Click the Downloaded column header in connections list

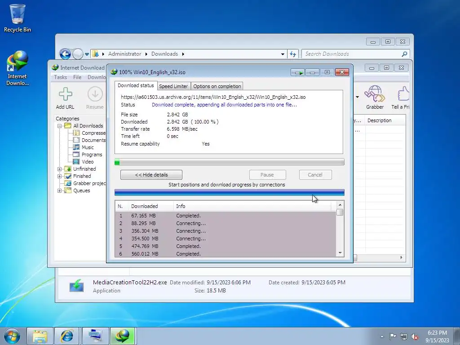(x=151, y=206)
